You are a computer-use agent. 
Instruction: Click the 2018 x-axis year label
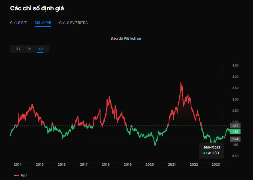pyautogui.click(x=106, y=165)
